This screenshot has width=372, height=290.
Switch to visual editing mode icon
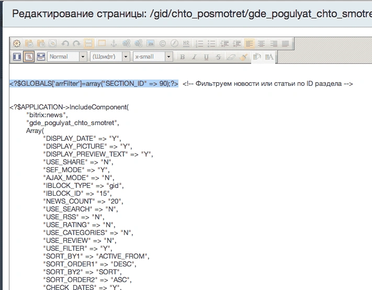pyautogui.click(x=17, y=57)
